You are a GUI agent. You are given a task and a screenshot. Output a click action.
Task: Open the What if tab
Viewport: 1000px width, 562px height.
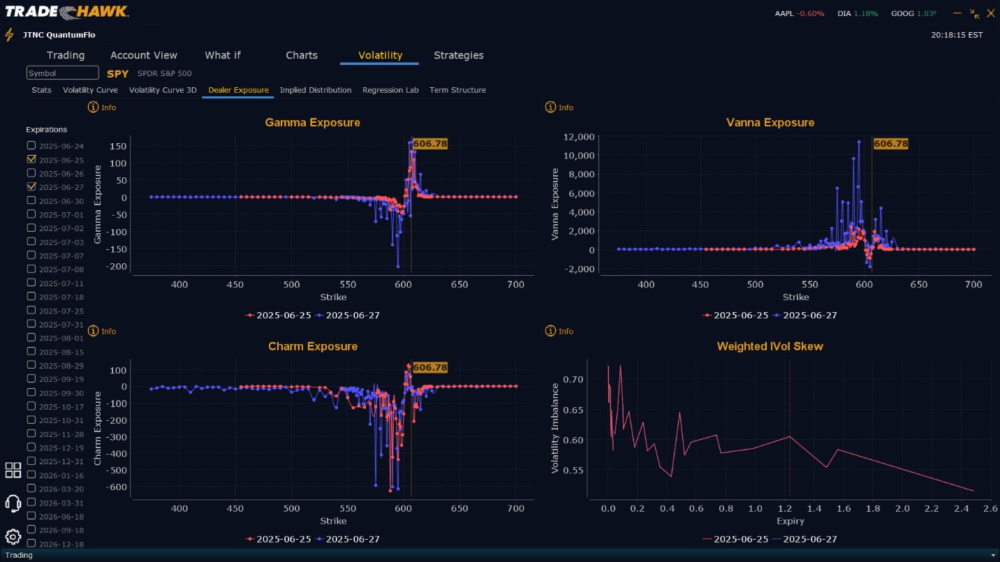coord(223,55)
